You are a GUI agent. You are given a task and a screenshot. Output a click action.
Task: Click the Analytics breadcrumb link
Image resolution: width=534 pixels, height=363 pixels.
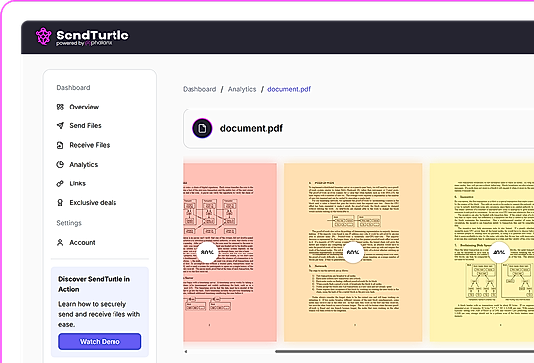[x=242, y=89]
